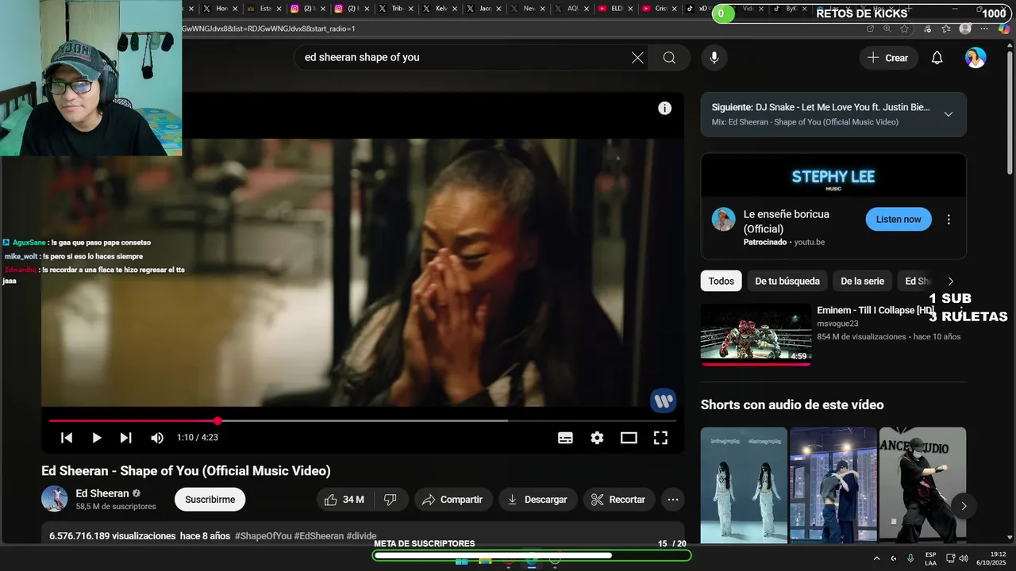Open player settings gear
1016x571 pixels.
pos(597,438)
